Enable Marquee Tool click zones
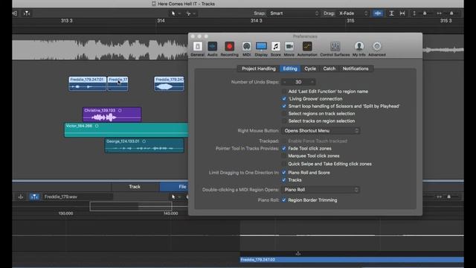Viewport: 476px width, 268px height. 284,156
